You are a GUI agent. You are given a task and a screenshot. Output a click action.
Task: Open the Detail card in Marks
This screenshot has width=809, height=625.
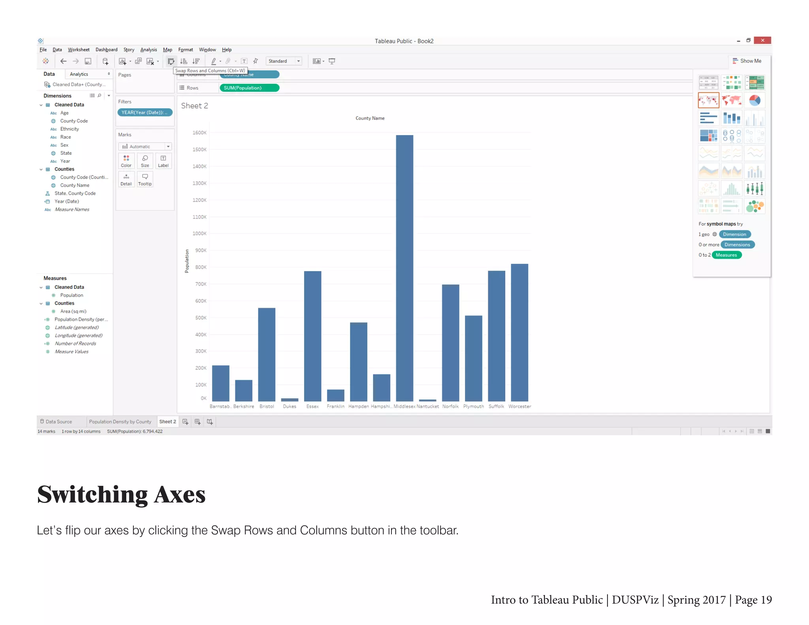click(126, 179)
